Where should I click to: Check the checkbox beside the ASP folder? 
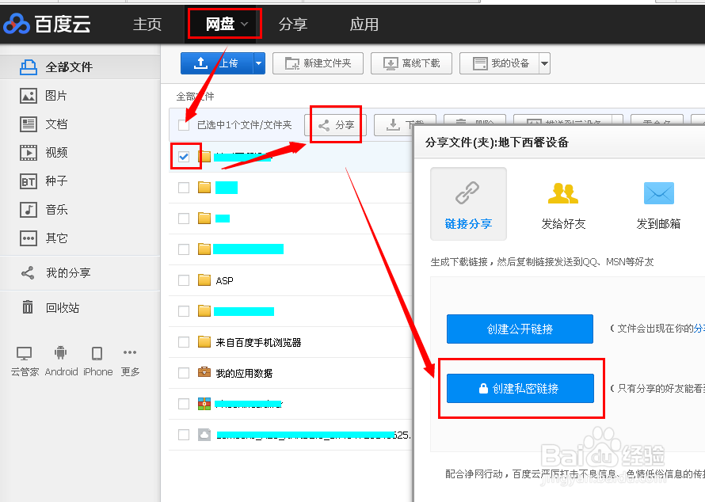pos(183,280)
